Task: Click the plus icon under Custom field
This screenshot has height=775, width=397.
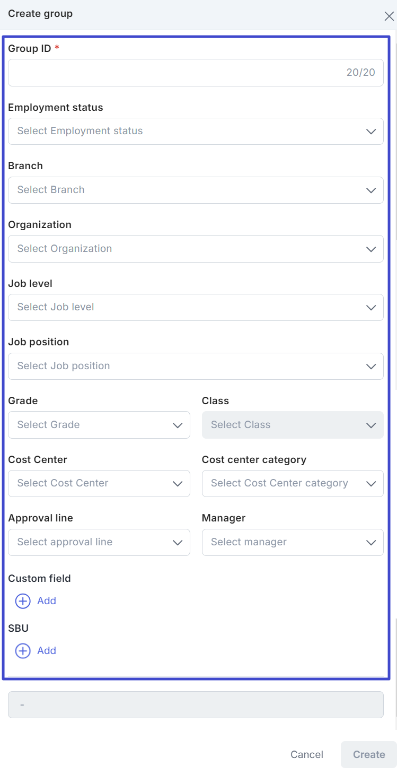Action: coord(22,601)
